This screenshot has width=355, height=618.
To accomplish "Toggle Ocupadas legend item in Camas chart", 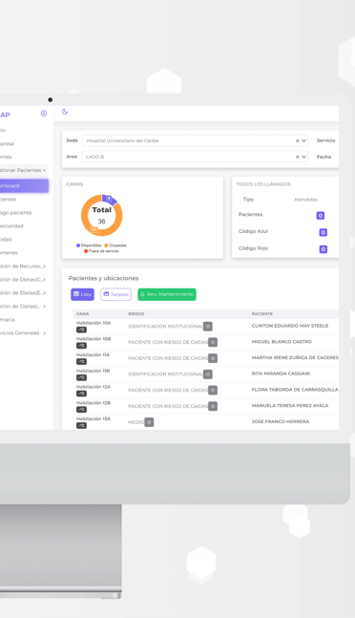I will (x=115, y=245).
